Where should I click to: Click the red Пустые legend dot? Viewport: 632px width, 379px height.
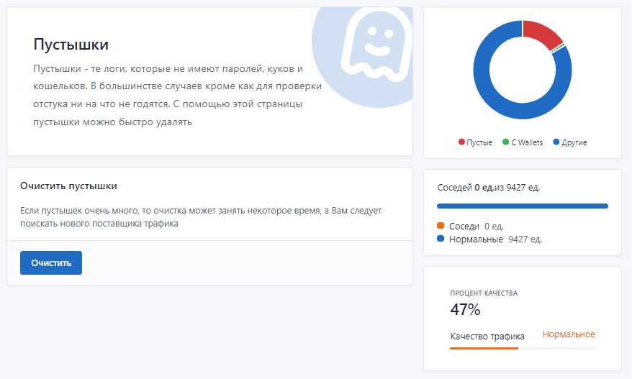pyautogui.click(x=461, y=142)
